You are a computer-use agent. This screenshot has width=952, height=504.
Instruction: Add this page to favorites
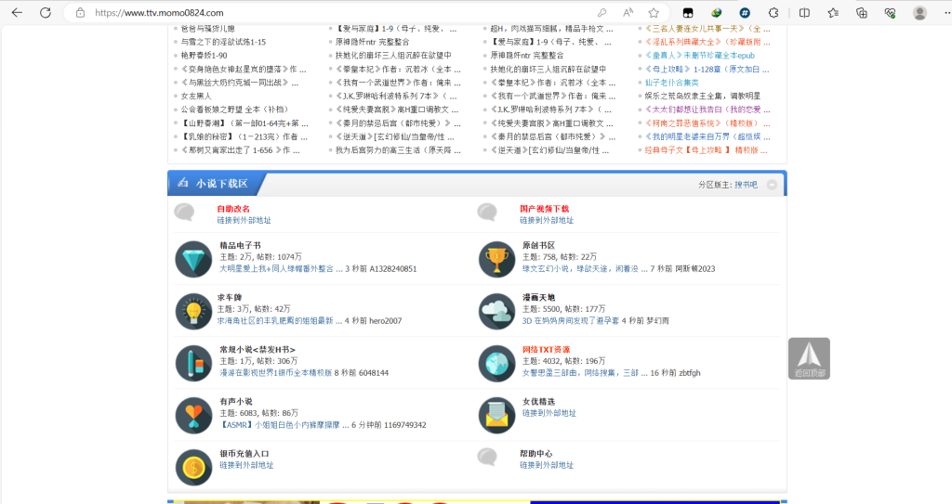654,13
